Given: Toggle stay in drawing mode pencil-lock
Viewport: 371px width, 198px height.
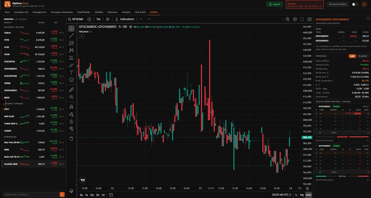Looking at the screenshot, I should pyautogui.click(x=71, y=114).
